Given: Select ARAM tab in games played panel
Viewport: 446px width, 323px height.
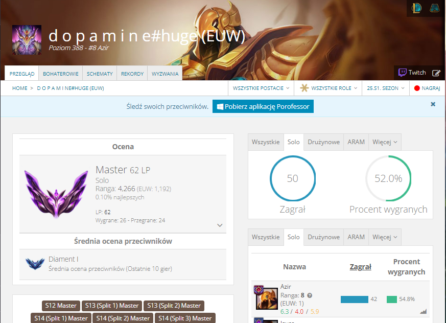Looking at the screenshot, I should click(356, 142).
